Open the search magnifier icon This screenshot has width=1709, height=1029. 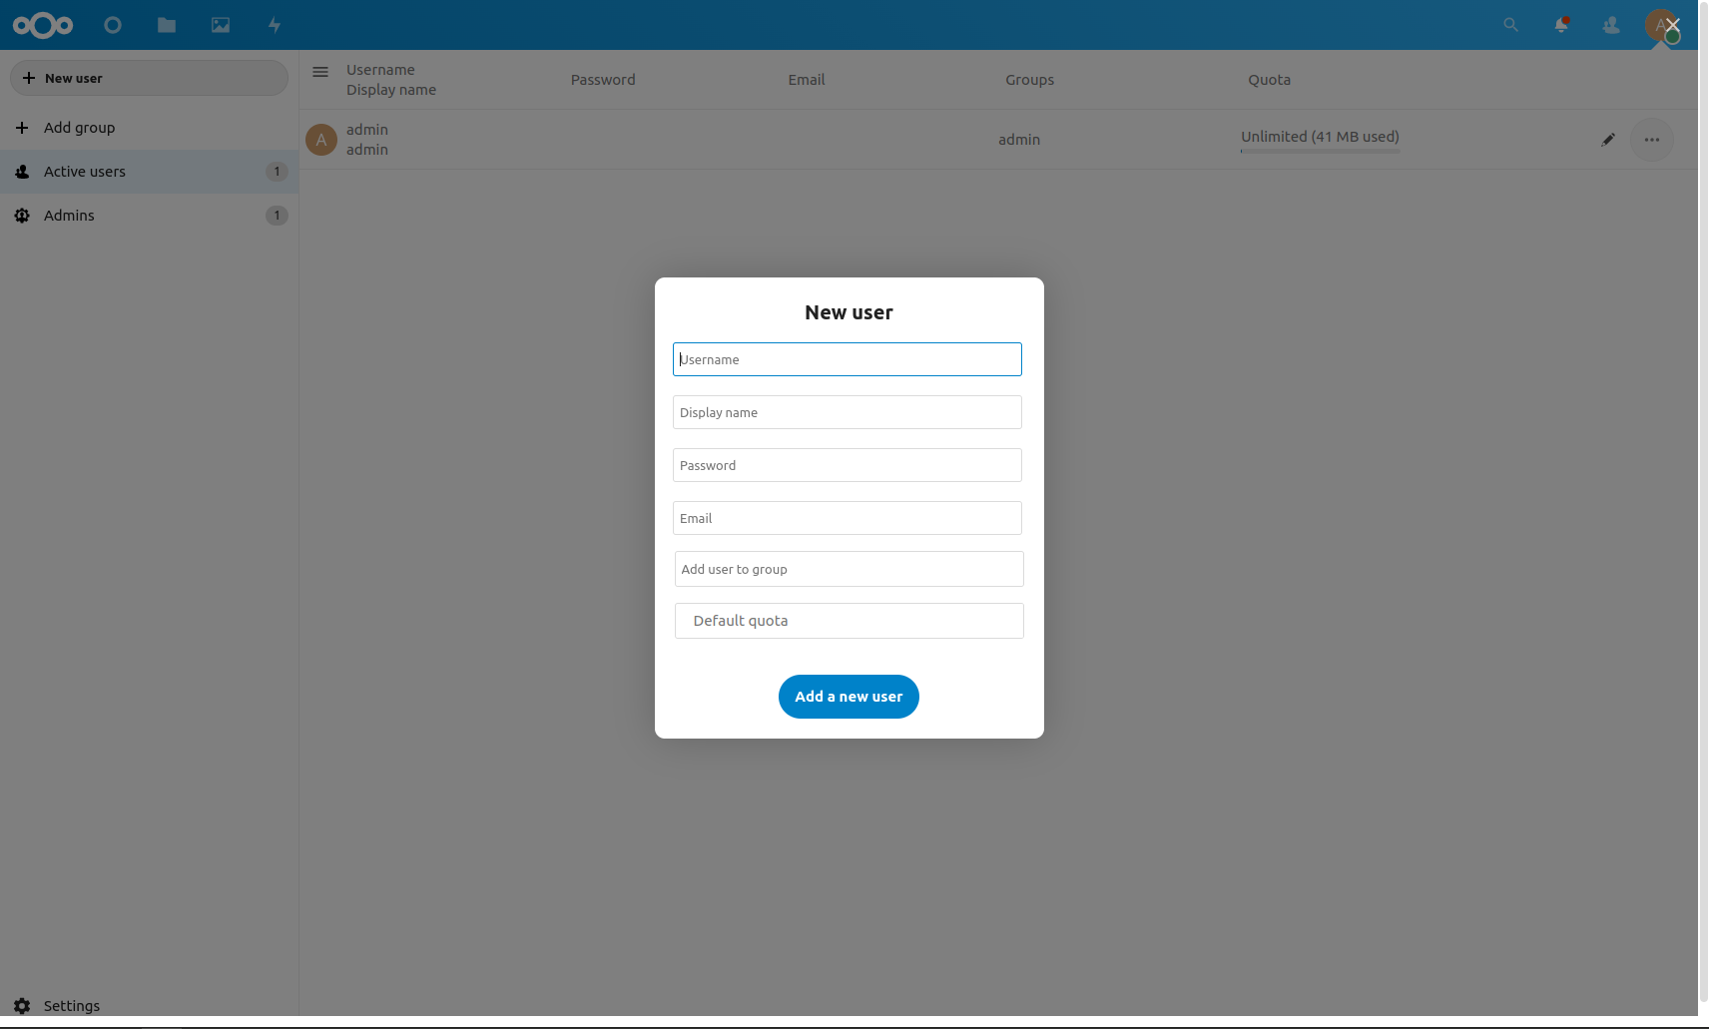pyautogui.click(x=1510, y=25)
